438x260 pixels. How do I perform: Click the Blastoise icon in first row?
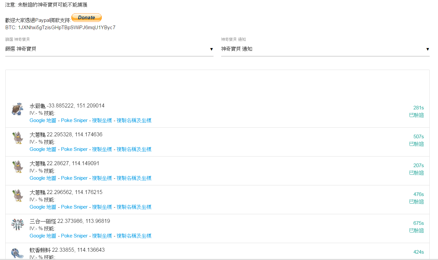pyautogui.click(x=17, y=109)
